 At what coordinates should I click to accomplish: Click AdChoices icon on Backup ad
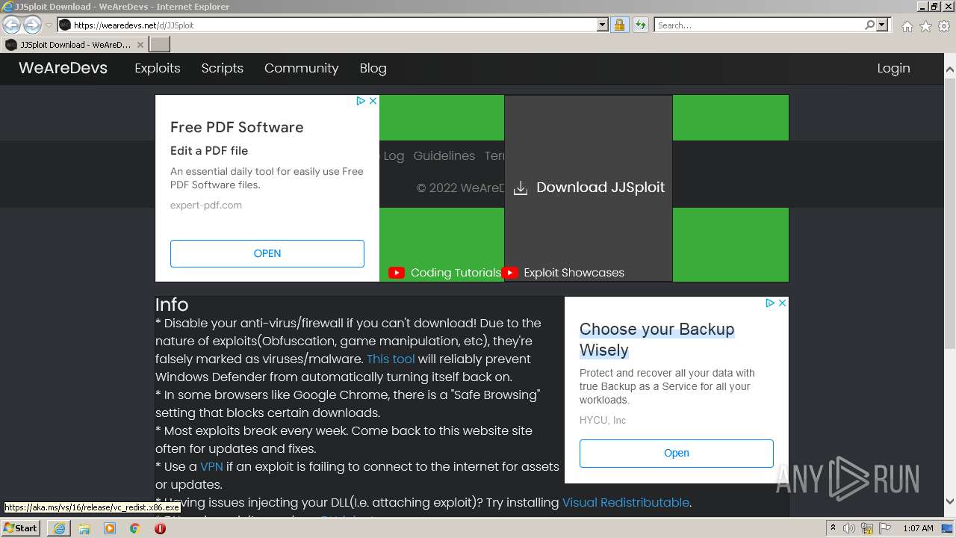coord(770,303)
